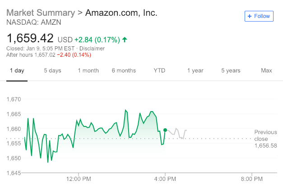283x189 pixels.
Task: Select the Max range tab
Action: [x=266, y=71]
